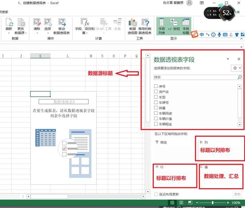Check the 车辆租金 field checkbox
Viewport: 245px width, 208px height.
pos(156,124)
